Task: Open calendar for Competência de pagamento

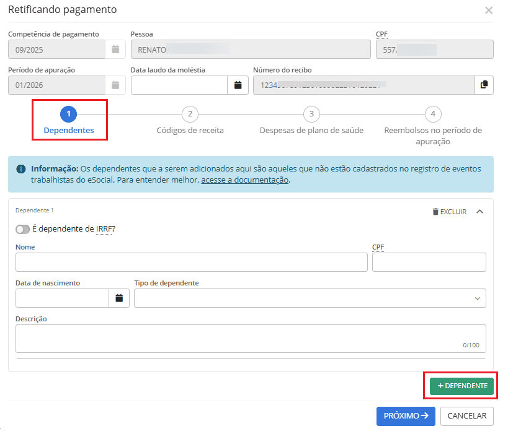Action: (x=115, y=50)
